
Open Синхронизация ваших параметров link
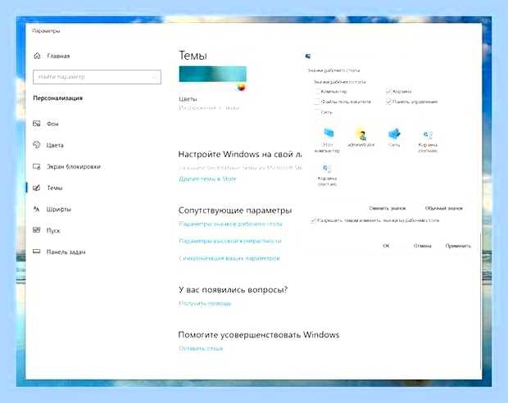pos(229,258)
